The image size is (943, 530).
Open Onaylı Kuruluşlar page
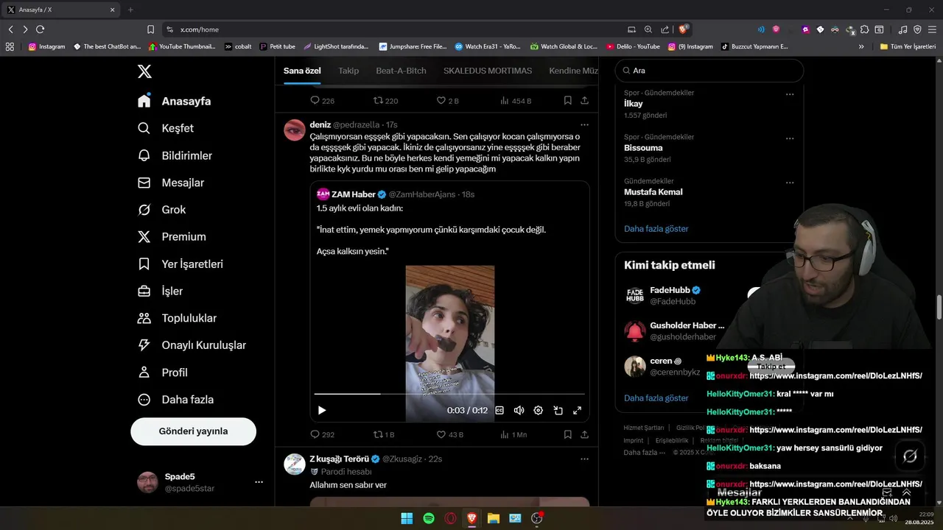[x=192, y=345]
